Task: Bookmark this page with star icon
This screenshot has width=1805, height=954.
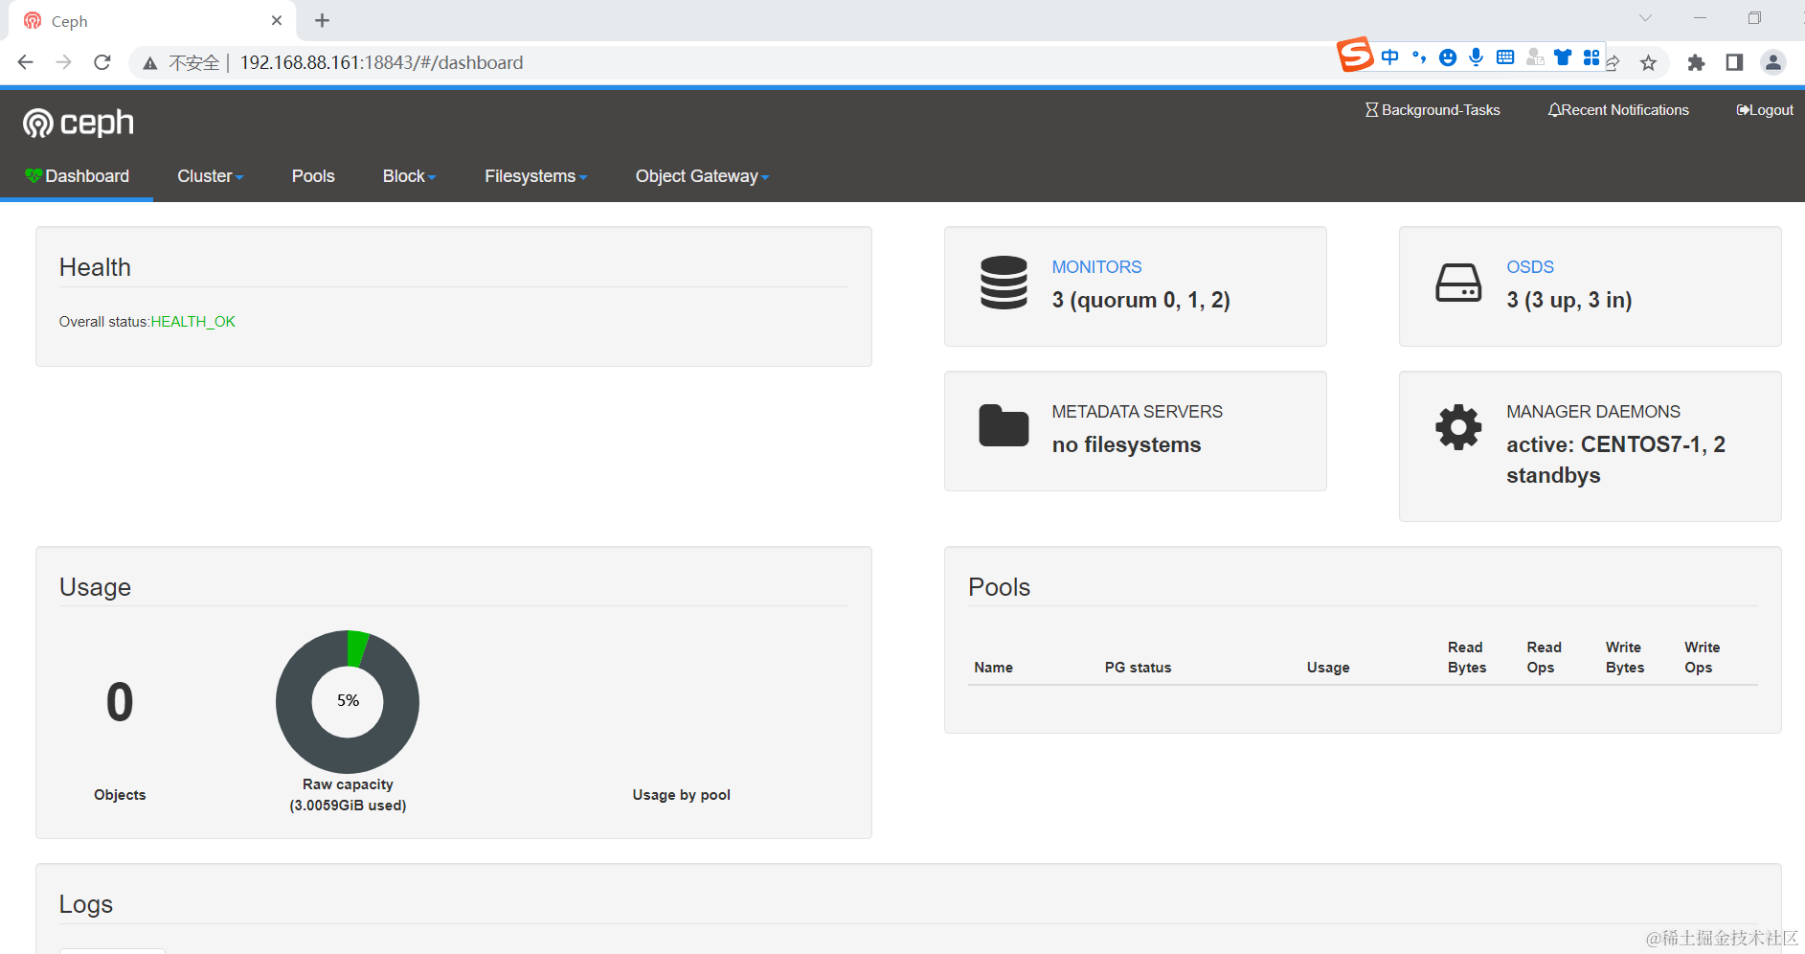Action: pyautogui.click(x=1648, y=63)
